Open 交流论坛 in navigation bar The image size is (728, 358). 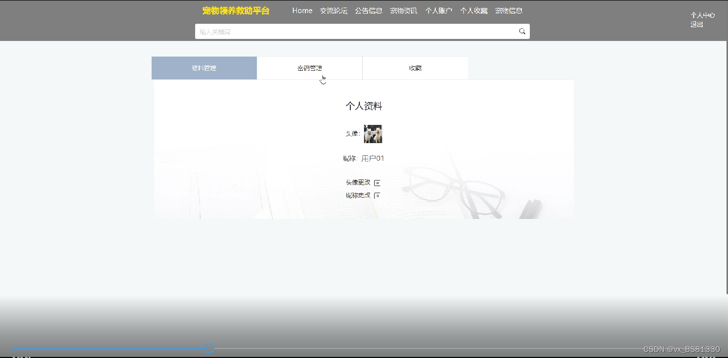[x=334, y=11]
